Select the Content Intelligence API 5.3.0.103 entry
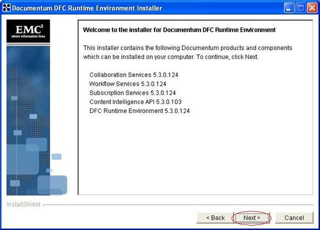The image size is (320, 230). click(x=135, y=102)
